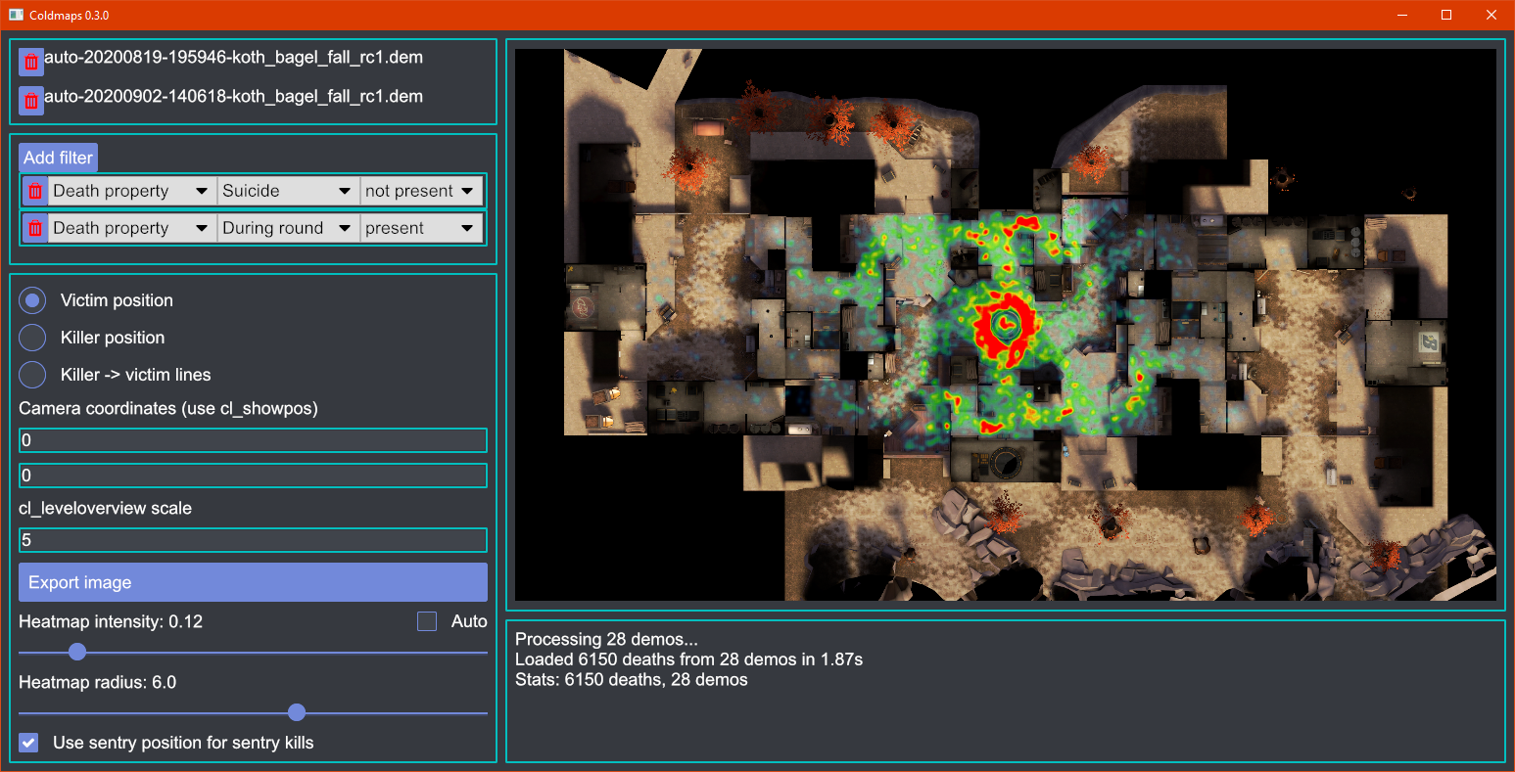The image size is (1515, 772).
Task: Focus the second camera coordinate field
Action: coord(253,476)
